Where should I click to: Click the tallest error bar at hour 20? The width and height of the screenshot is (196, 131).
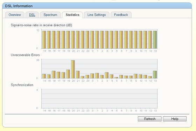tap(73, 69)
